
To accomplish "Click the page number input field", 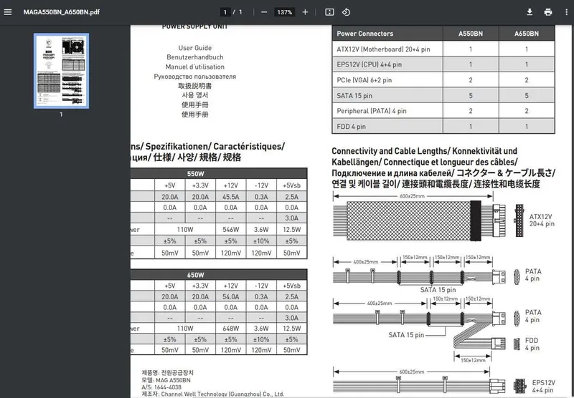I will tap(225, 12).
